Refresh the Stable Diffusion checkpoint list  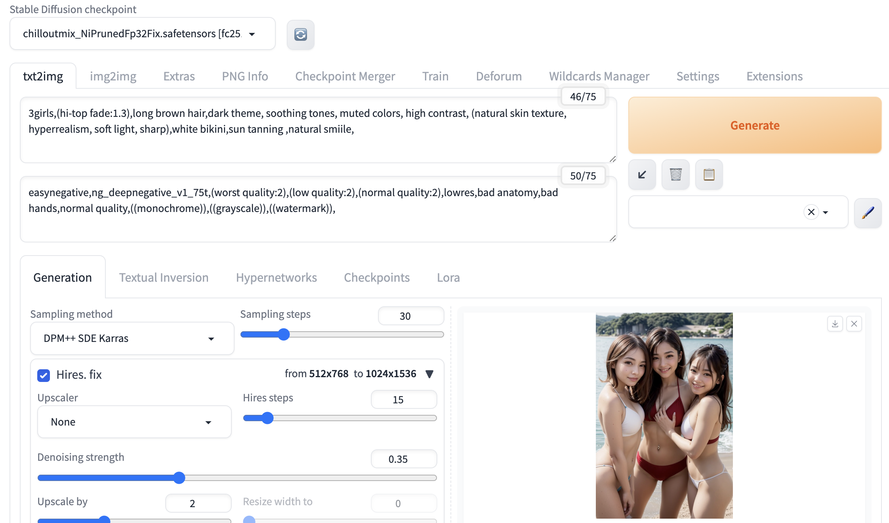(300, 34)
